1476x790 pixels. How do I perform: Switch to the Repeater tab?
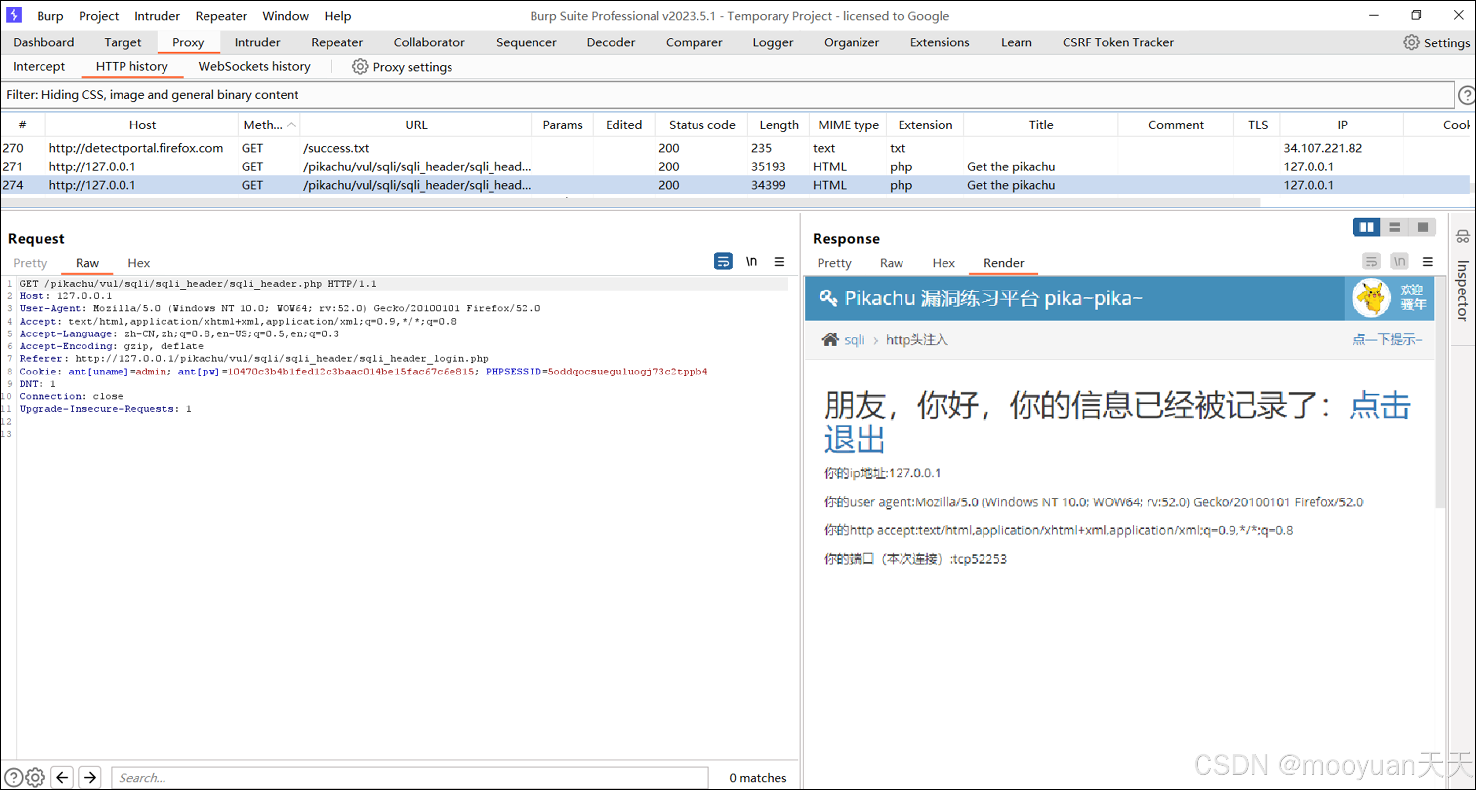tap(336, 42)
